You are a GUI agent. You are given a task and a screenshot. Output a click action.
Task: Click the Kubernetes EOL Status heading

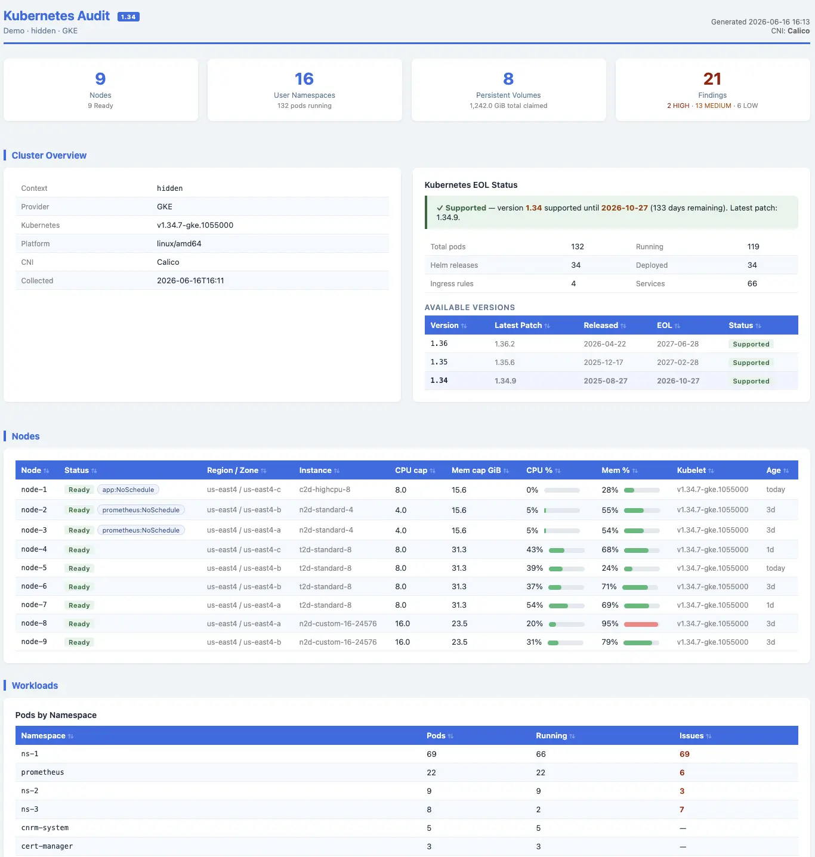pyautogui.click(x=471, y=185)
